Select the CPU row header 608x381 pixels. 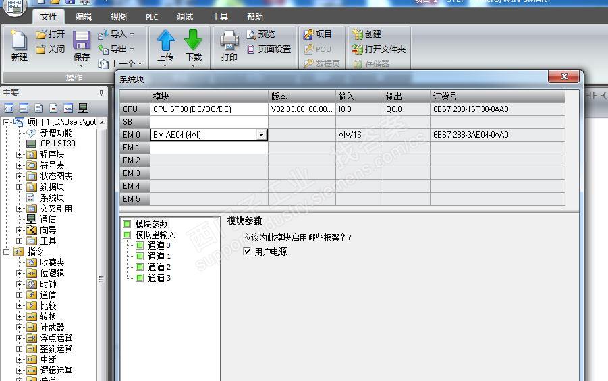pos(135,109)
